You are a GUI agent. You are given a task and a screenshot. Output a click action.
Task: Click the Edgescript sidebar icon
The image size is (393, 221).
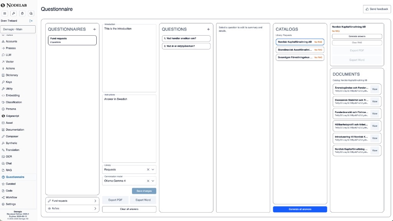coord(3,116)
